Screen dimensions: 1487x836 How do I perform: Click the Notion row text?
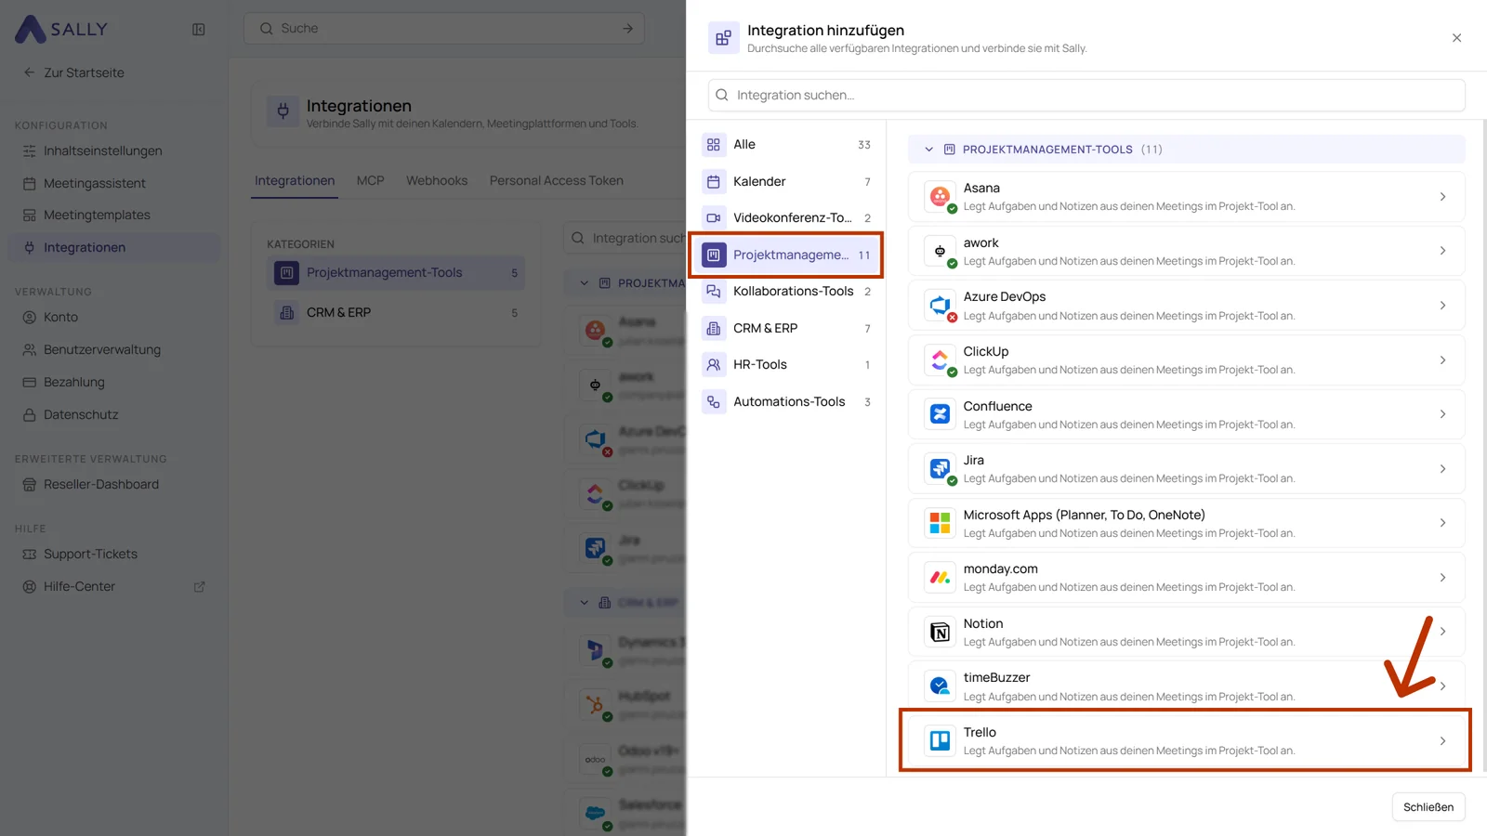pos(1129,633)
